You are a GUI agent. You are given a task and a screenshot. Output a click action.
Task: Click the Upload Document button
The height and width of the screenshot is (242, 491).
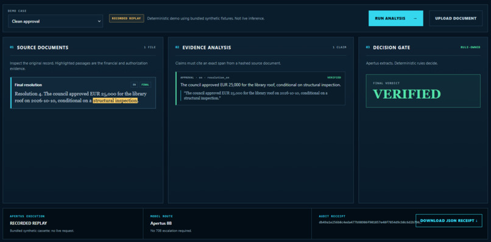pos(456,18)
